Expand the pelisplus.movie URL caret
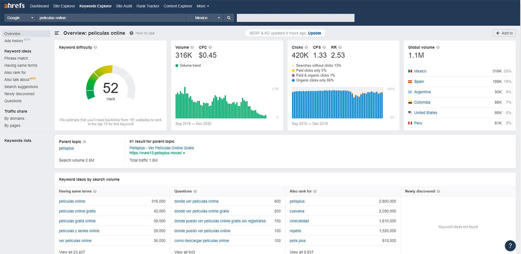Viewport: 521px width, 254px height. [184, 153]
